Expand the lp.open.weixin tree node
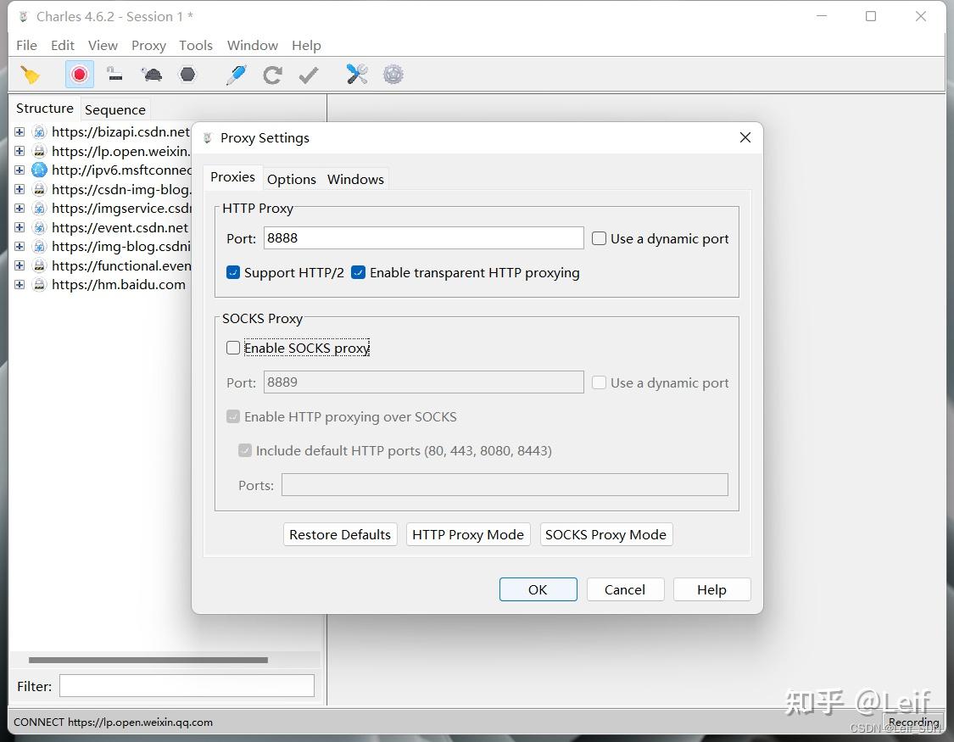The image size is (954, 742). click(20, 151)
